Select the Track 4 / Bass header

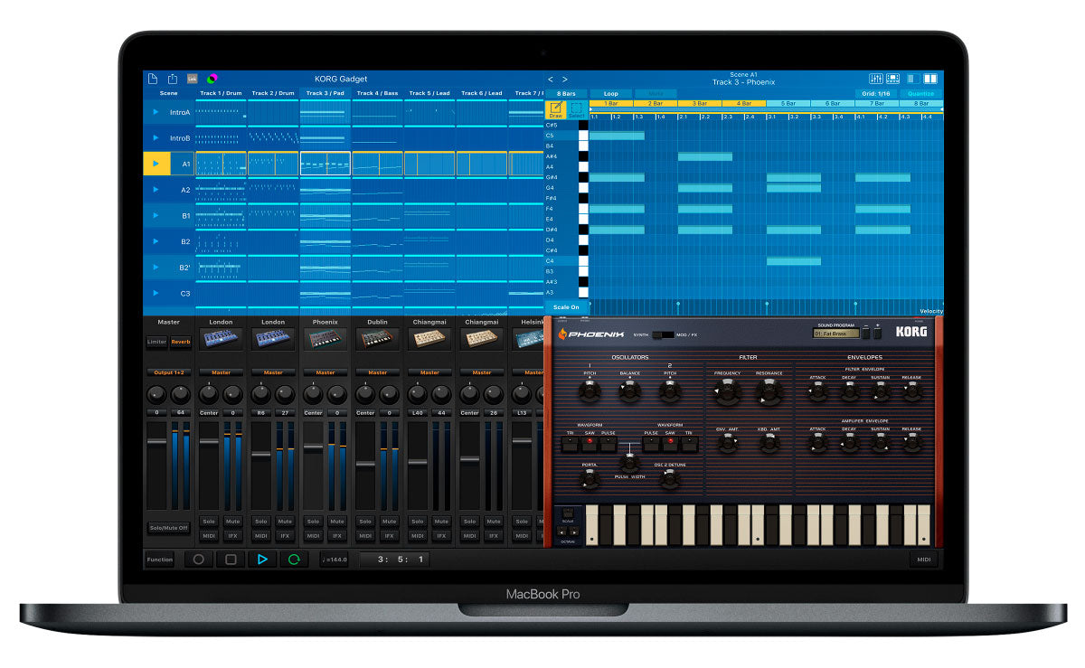pyautogui.click(x=377, y=93)
